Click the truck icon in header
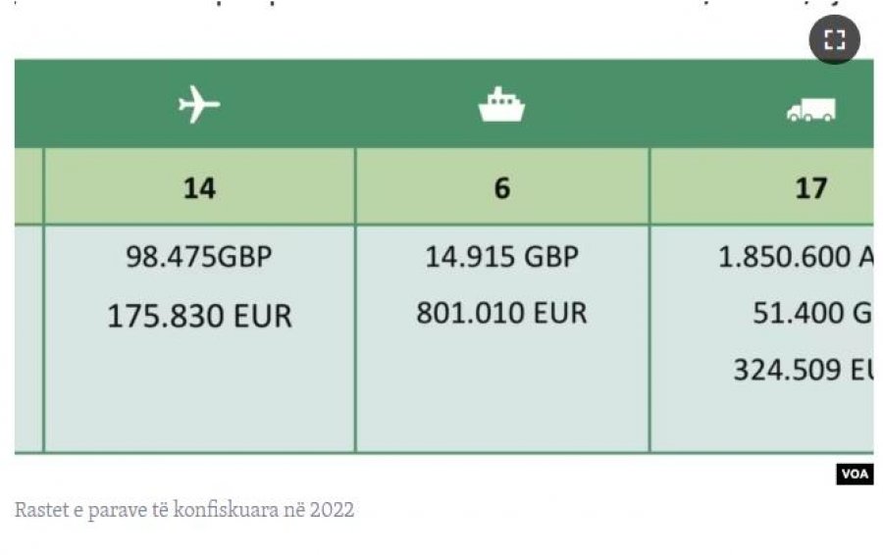 (x=810, y=110)
